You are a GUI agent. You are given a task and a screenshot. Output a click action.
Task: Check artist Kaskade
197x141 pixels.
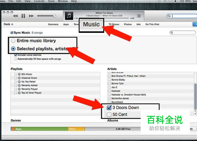pyautogui.click(x=109, y=91)
